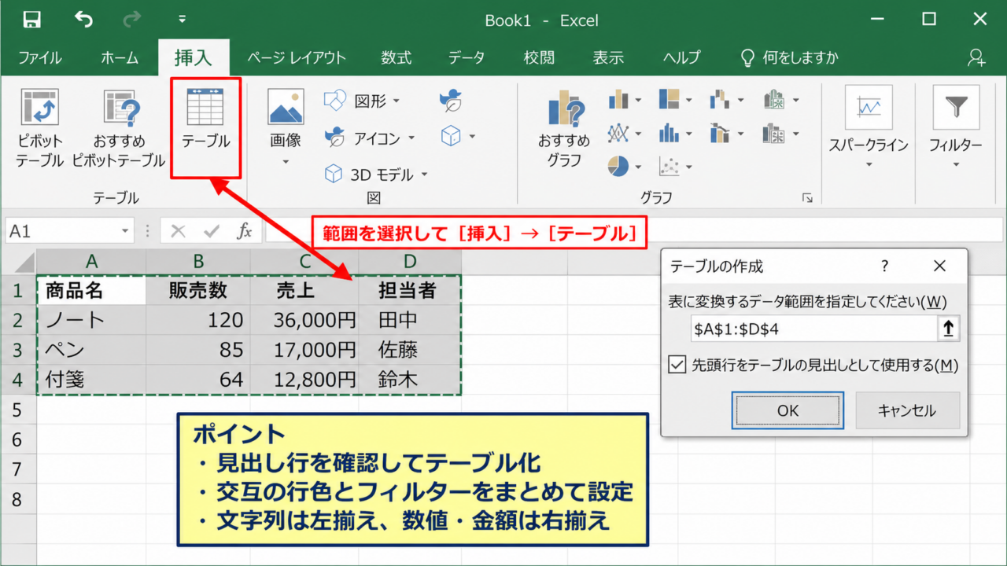Open the グラフ group dialog launcher
This screenshot has height=566, width=1007.
(807, 199)
